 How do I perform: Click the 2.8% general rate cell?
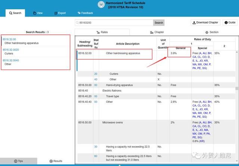[x=174, y=102]
